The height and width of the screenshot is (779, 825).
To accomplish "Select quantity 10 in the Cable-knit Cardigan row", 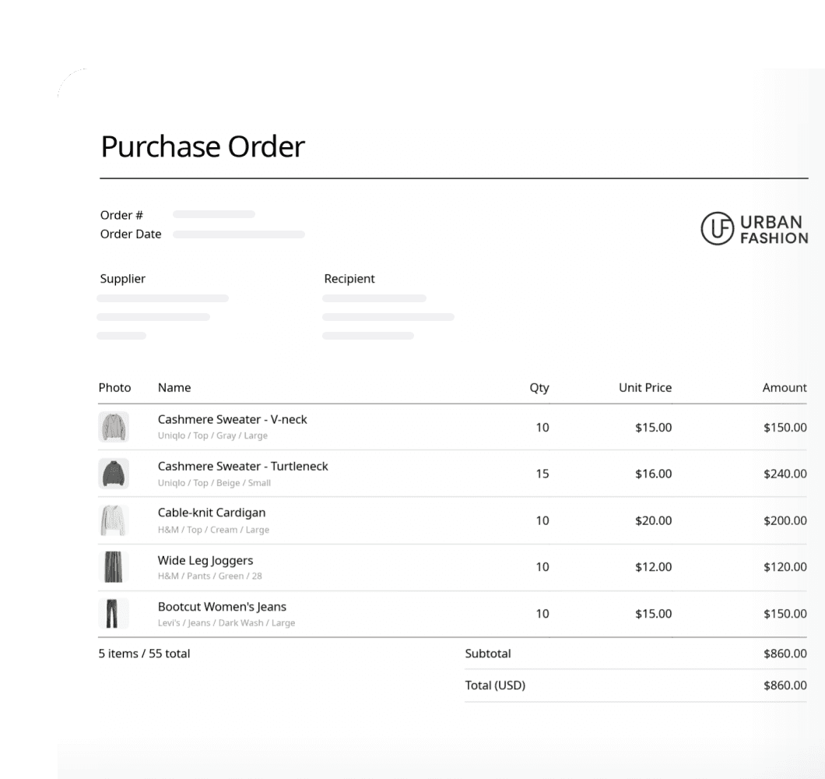I will click(x=542, y=520).
